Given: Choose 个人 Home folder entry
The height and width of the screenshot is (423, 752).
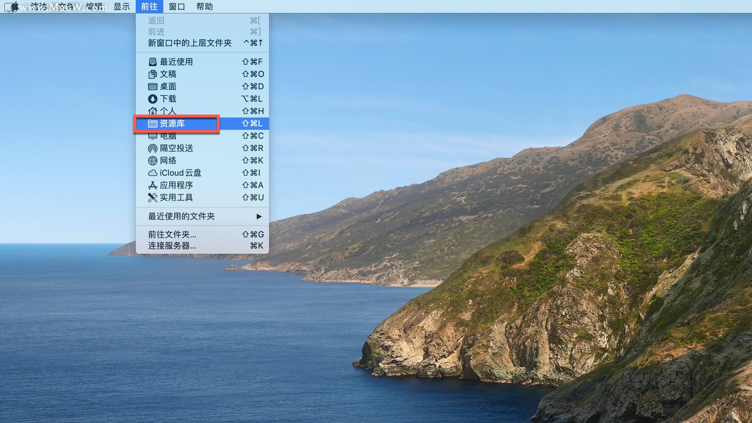Looking at the screenshot, I should (168, 111).
